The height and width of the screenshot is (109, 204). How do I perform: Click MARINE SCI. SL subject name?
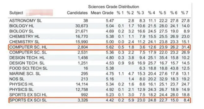(25, 74)
